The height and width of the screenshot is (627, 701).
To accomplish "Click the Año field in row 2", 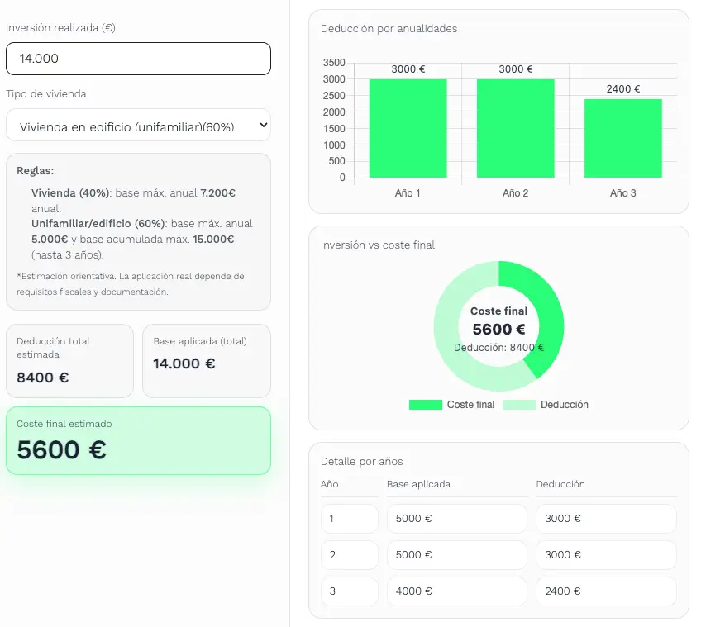I will tap(349, 555).
